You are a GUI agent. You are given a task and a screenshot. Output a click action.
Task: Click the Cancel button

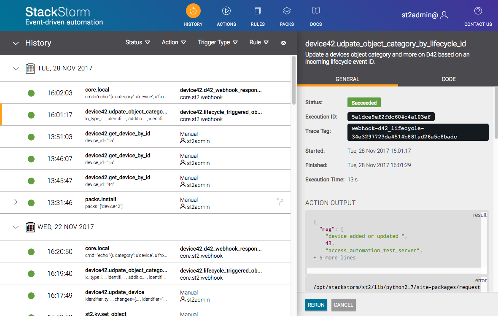(x=343, y=305)
